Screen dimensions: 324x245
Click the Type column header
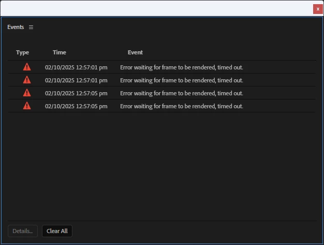point(23,52)
